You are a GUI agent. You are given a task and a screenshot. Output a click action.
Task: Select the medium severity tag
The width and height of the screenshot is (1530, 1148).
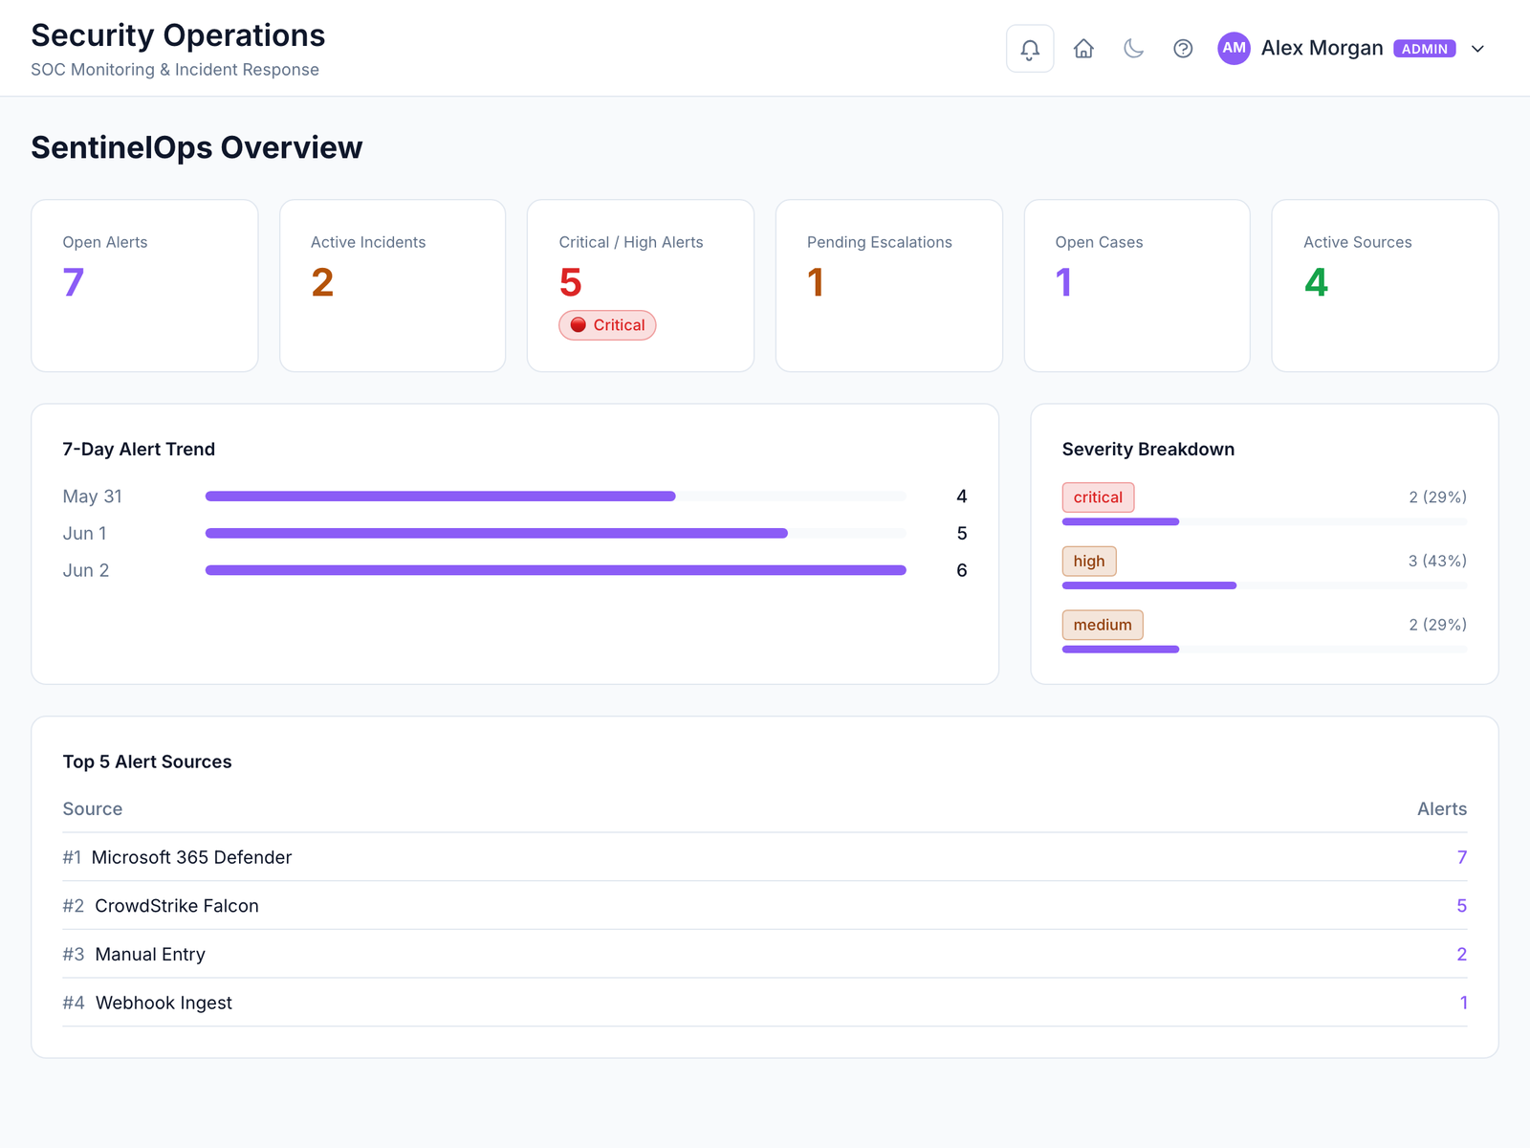tap(1103, 625)
